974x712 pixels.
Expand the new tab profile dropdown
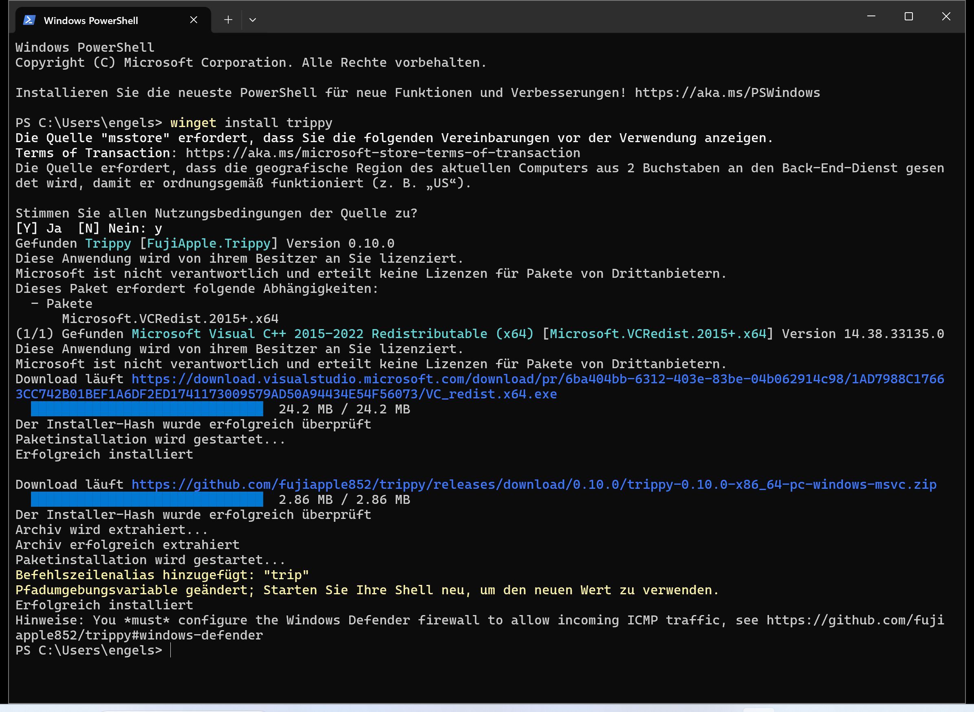tap(253, 20)
